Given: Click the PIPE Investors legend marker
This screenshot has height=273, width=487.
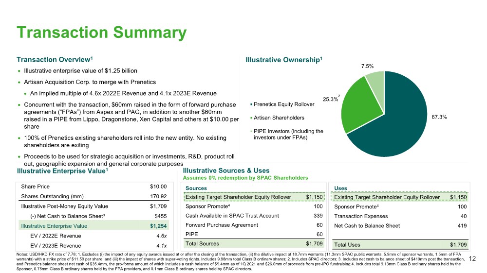Looking at the screenshot, I should (251, 131).
